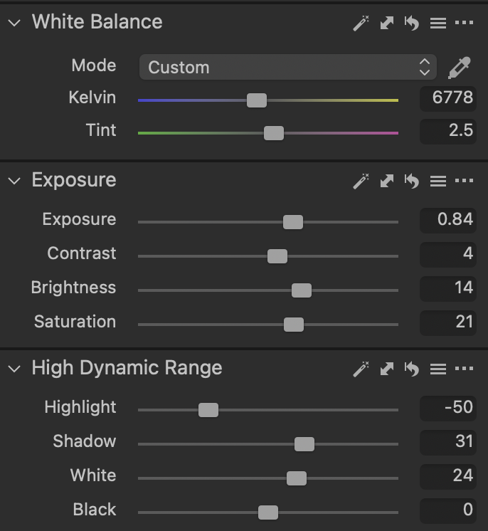Open Exposure panel more options ellipsis

point(464,181)
